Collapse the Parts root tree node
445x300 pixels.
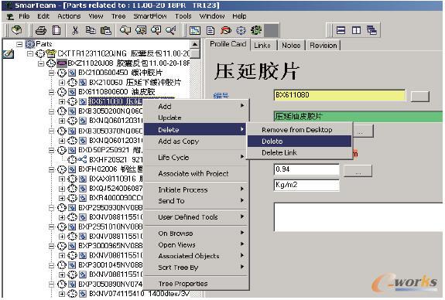click(19, 44)
